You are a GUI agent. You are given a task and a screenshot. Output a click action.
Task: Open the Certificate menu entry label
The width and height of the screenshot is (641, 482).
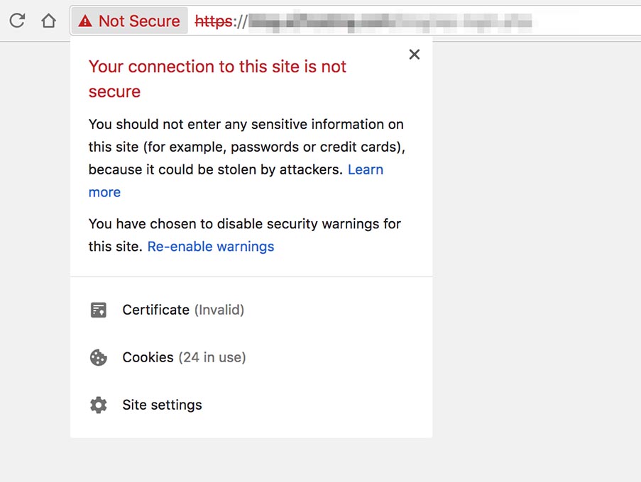(155, 310)
